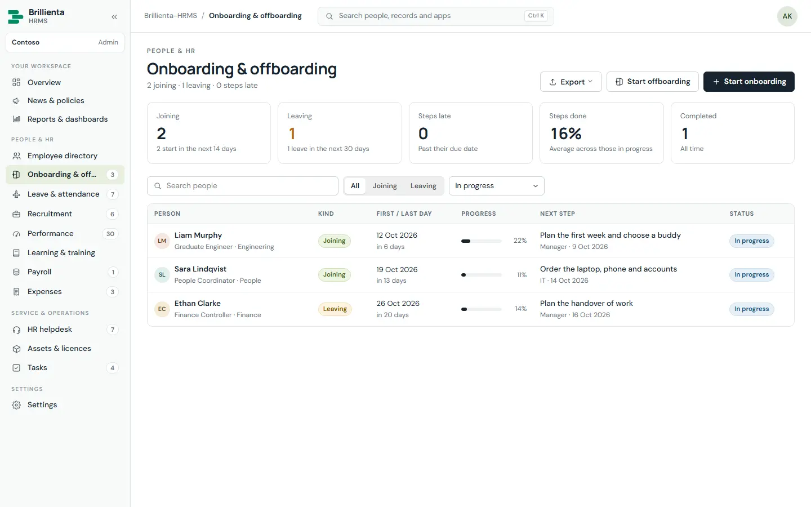This screenshot has width=811, height=507.
Task: Switch to the Joining filter tab
Action: [385, 186]
